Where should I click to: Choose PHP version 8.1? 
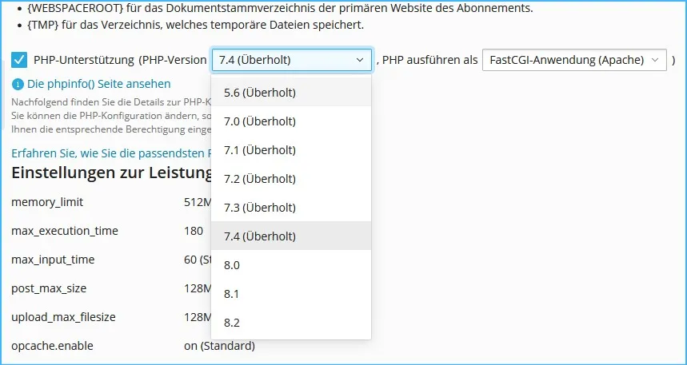[x=291, y=294]
